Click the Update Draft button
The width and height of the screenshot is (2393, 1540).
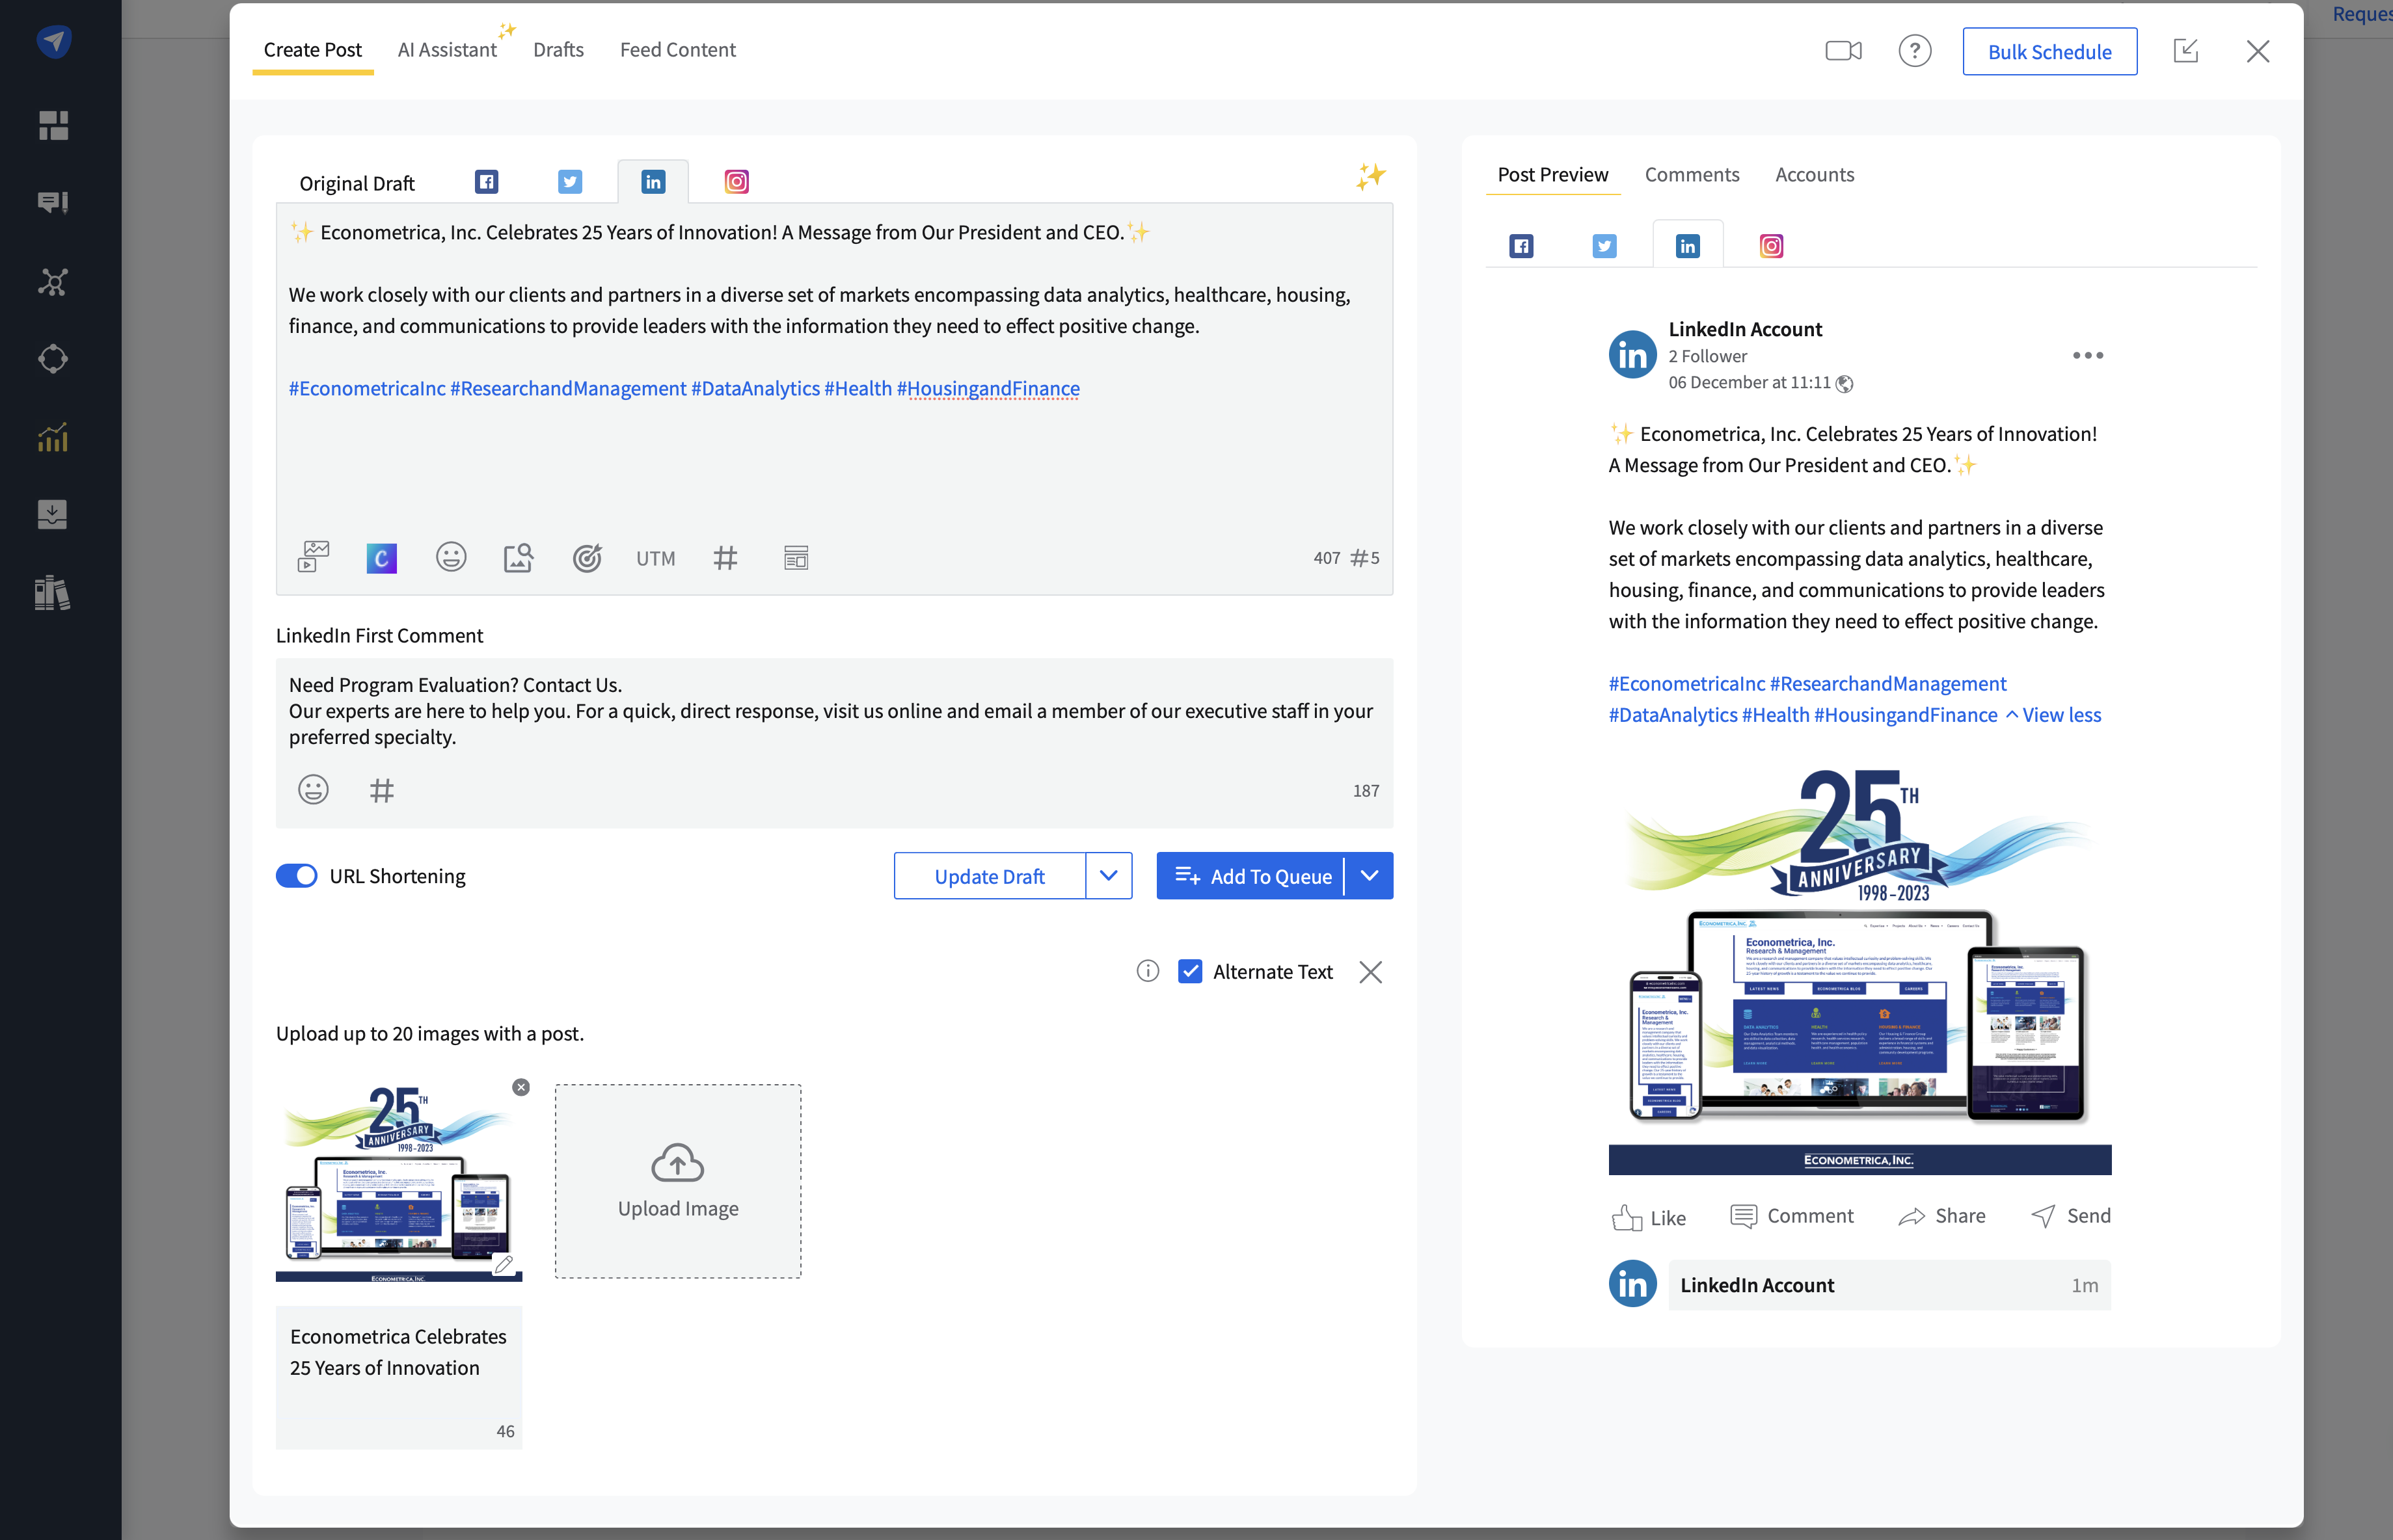(990, 876)
